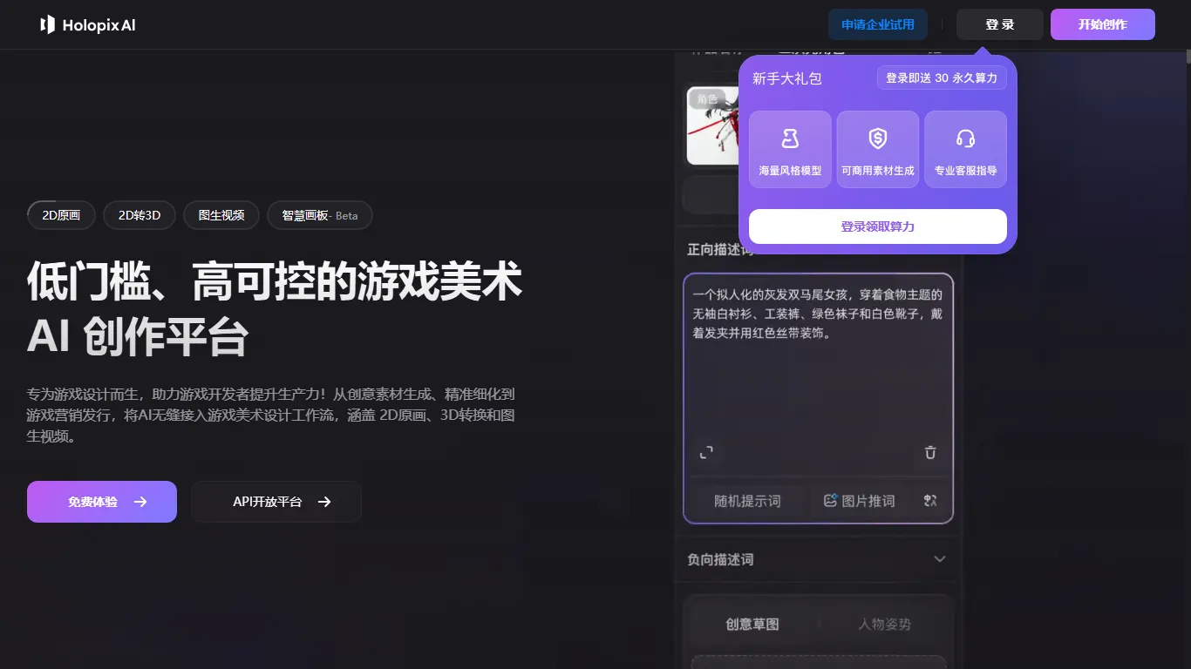
Task: Click the 可商用素材生成 shield icon
Action: (x=877, y=138)
